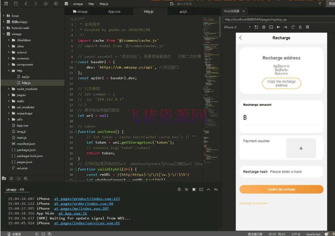
Task: Click Confirm the recharge button
Action: click(282, 189)
